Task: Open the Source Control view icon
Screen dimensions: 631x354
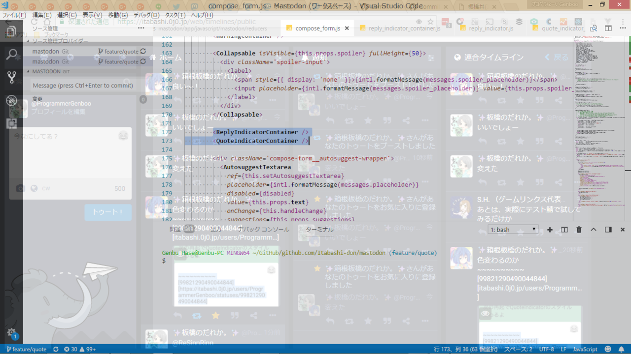Action: point(11,77)
